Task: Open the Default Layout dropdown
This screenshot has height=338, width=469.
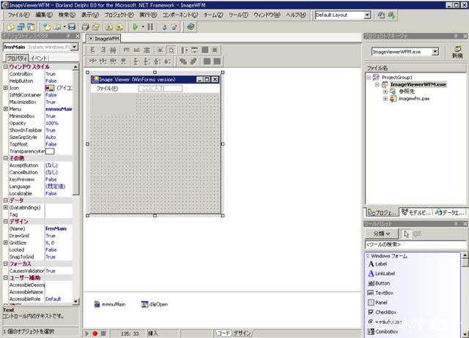Action: coord(367,15)
